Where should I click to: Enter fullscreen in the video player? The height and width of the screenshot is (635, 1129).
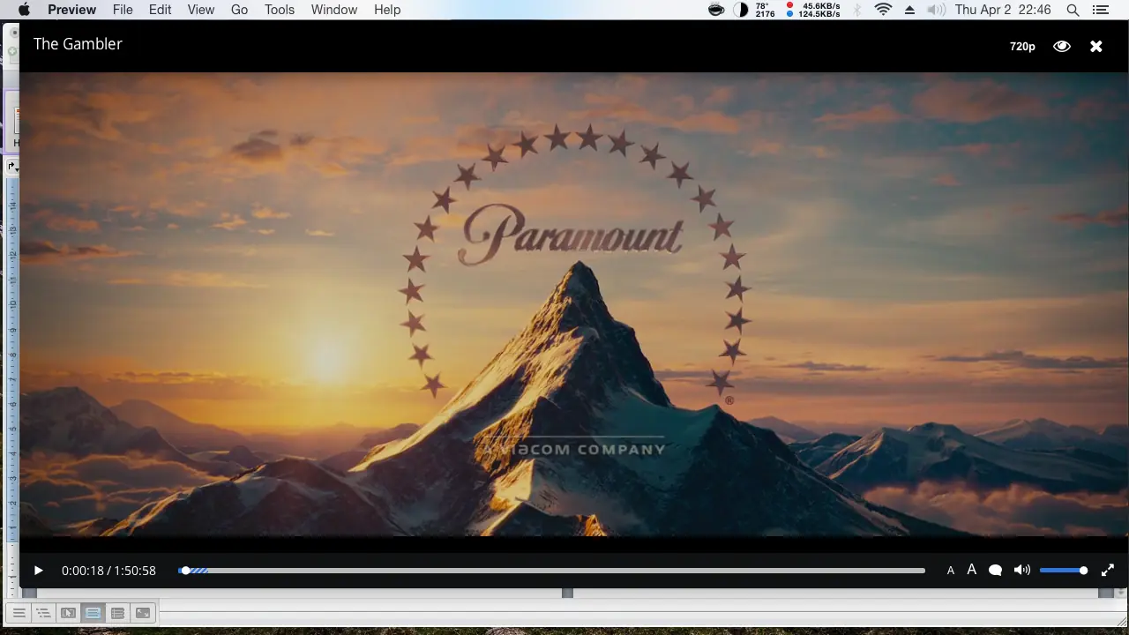[1108, 571]
